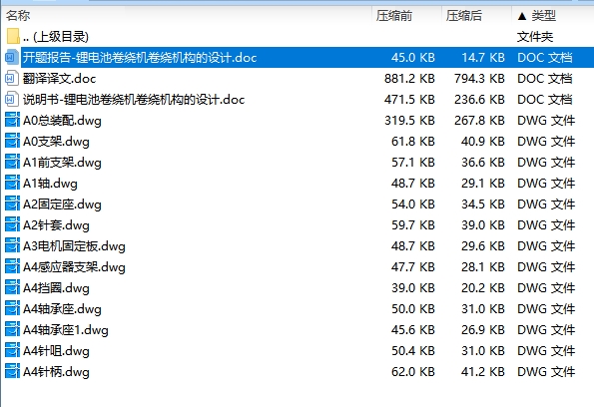
Task: Select the file A1前支架.dwg
Action: 62,163
